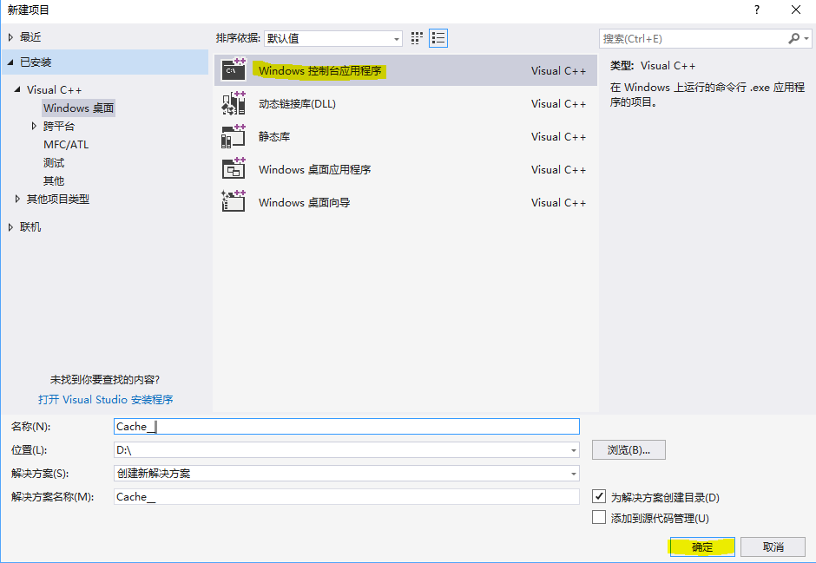Image resolution: width=816 pixels, height=563 pixels.
Task: Select the Windows 控制台应用程序 template icon
Action: pos(234,69)
